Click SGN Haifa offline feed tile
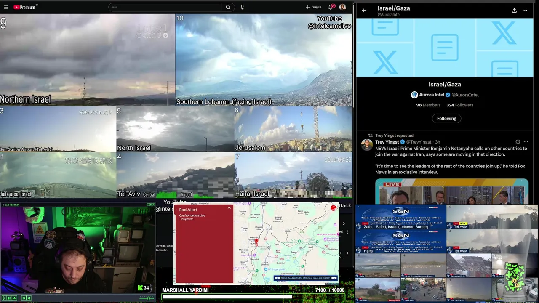 (400, 241)
